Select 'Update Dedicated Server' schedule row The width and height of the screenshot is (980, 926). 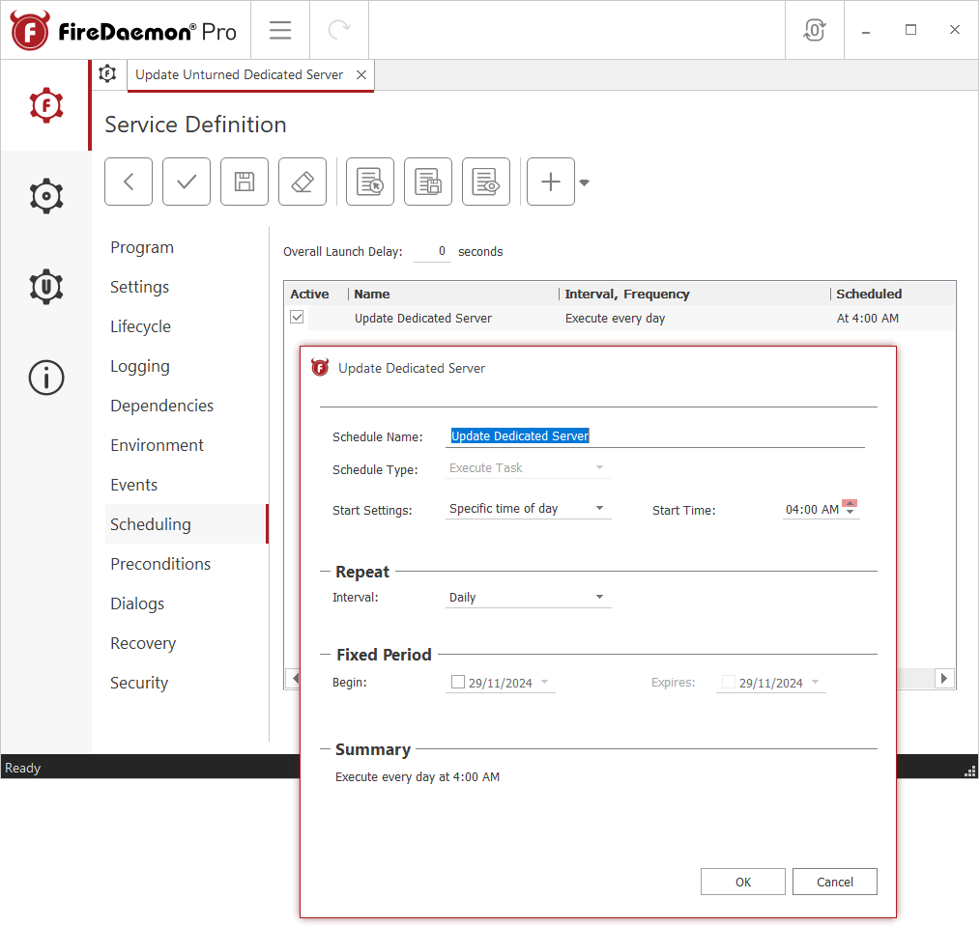coord(620,318)
